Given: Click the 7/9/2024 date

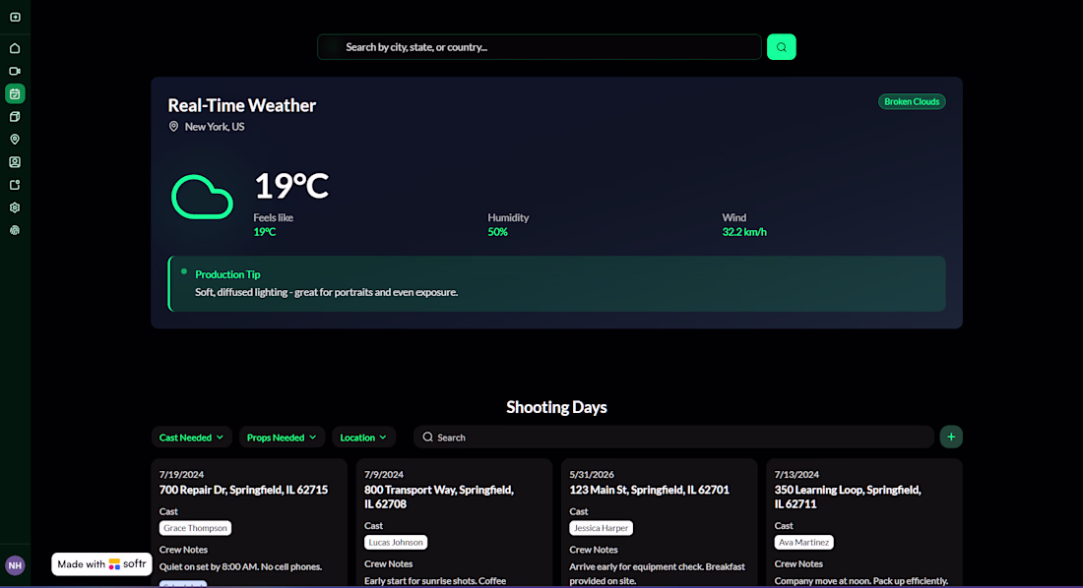Looking at the screenshot, I should pos(384,475).
